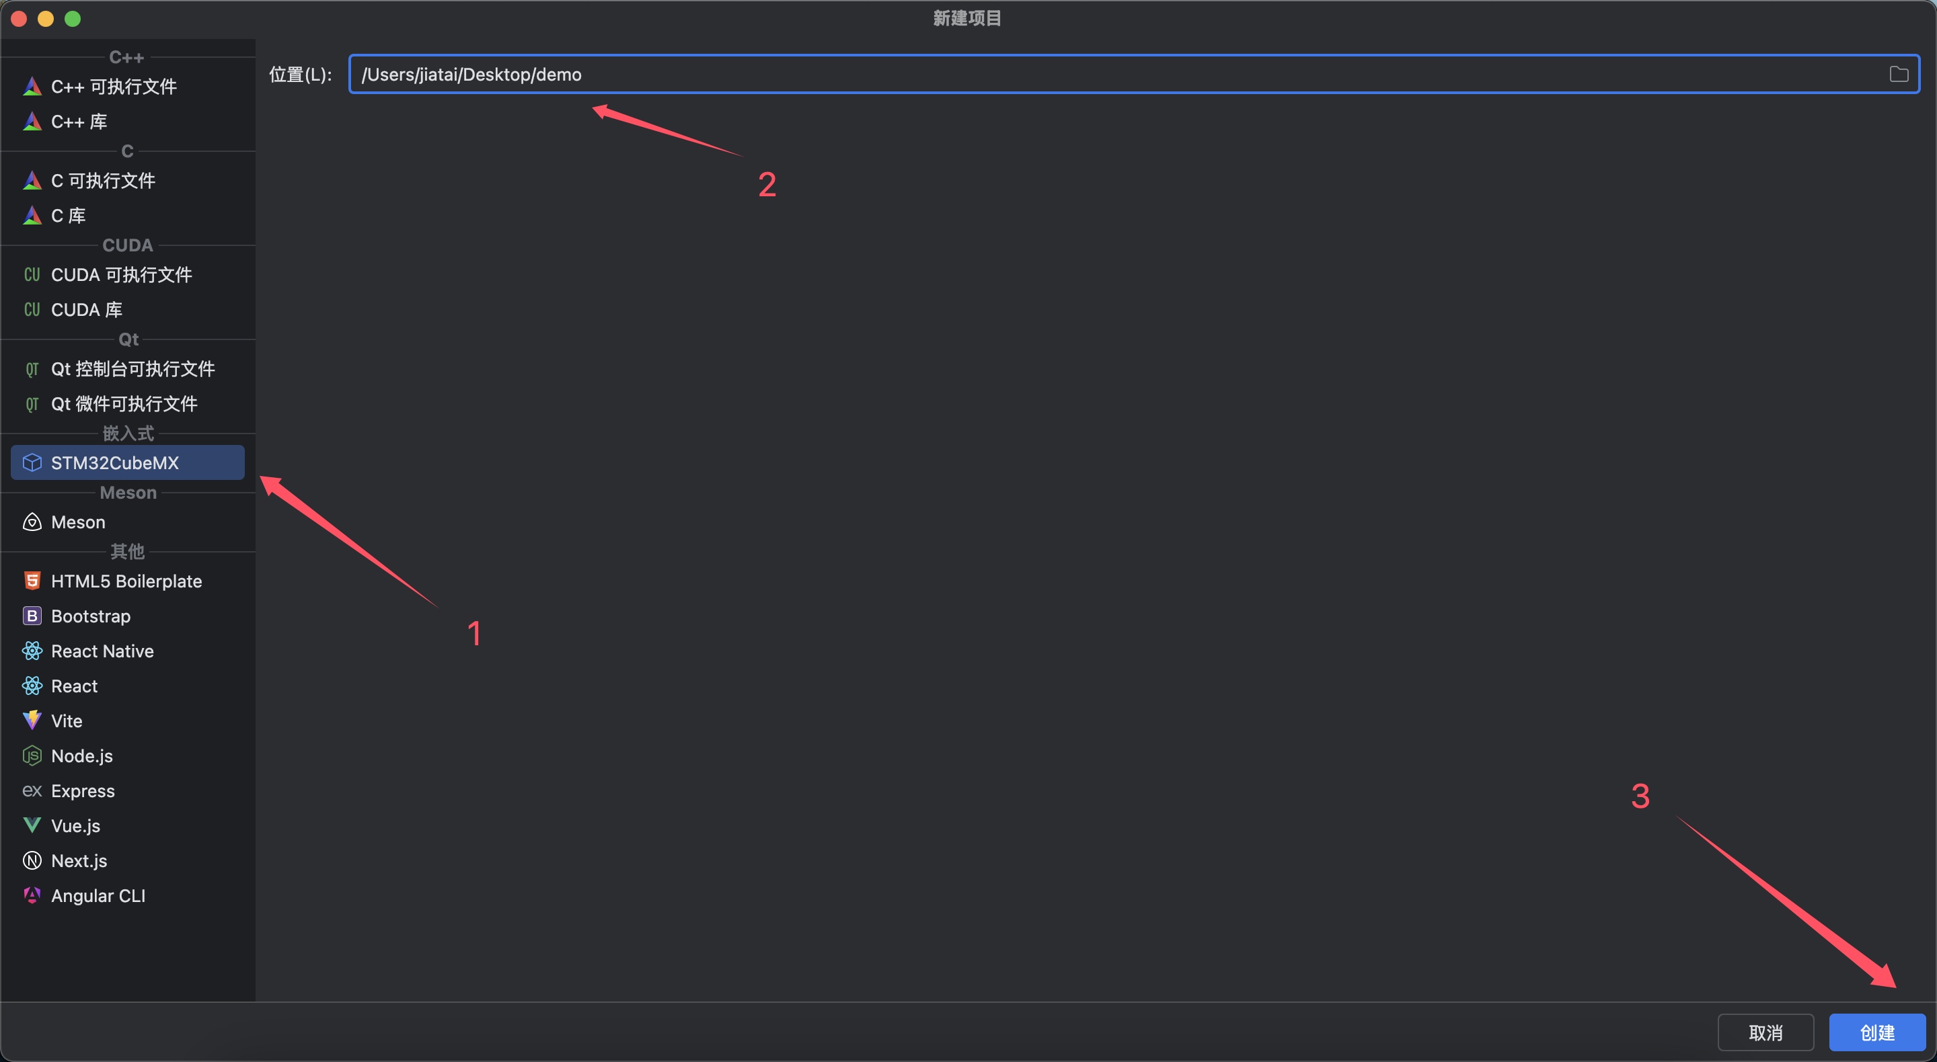This screenshot has width=1937, height=1062.
Task: Choose Qt 控制台可执行文件 in the list
Action: tap(132, 368)
